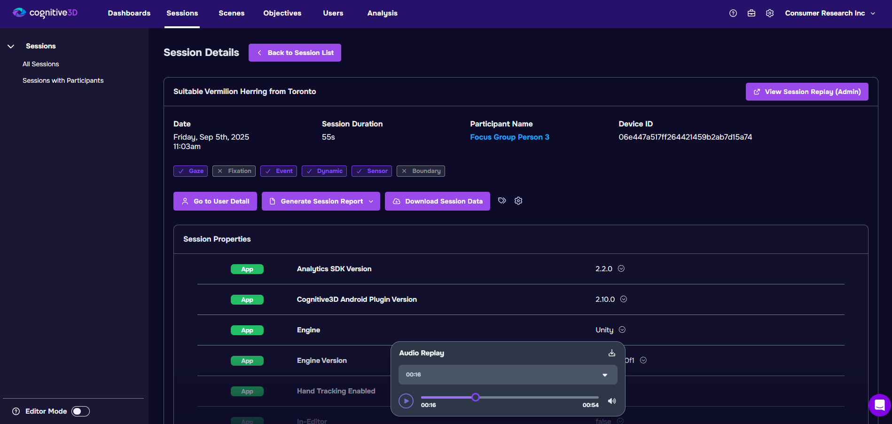
Task: Click the help question mark icon
Action: click(x=733, y=13)
